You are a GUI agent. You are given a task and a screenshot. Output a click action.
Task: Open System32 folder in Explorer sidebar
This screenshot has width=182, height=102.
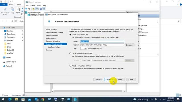(10, 50)
